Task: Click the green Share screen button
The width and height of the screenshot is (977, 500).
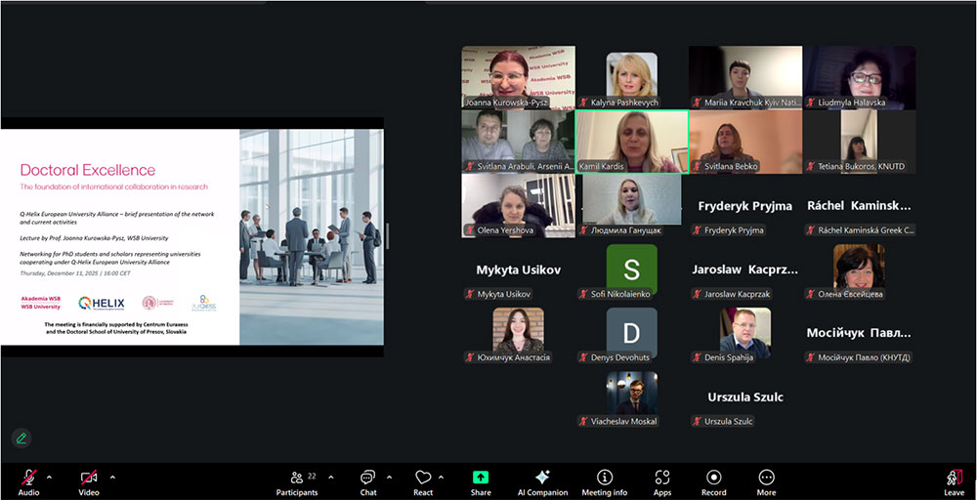Action: tap(480, 479)
